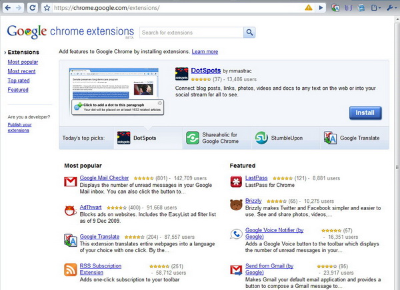Open Google Voice Notifier (by Google) link

274,233
